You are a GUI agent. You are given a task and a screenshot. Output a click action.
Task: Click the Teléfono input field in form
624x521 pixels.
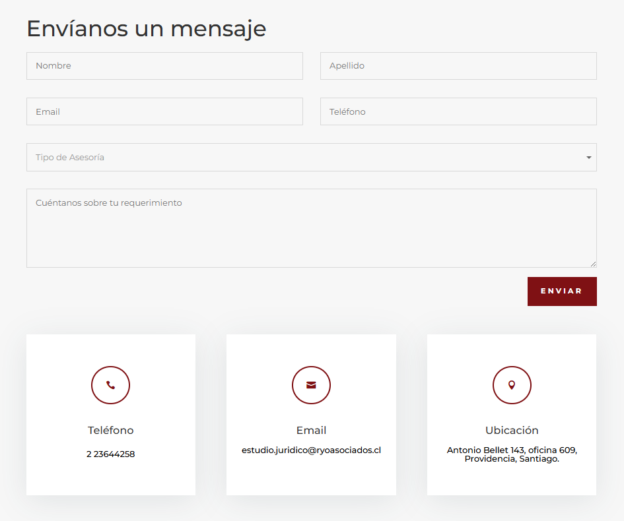(458, 111)
